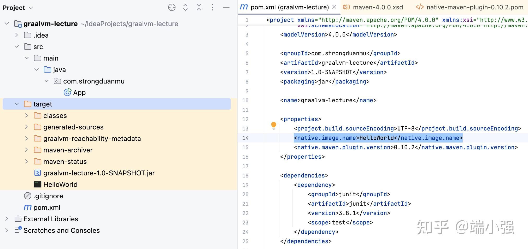
Task: Expand External Libraries
Action: [x=7, y=219]
